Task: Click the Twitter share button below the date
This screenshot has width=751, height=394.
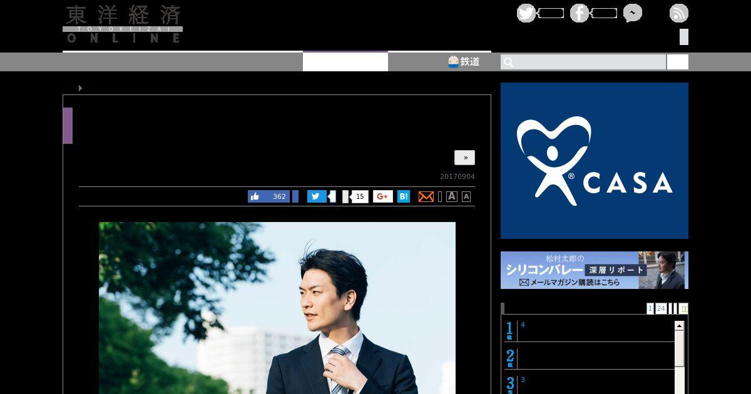Action: click(317, 196)
